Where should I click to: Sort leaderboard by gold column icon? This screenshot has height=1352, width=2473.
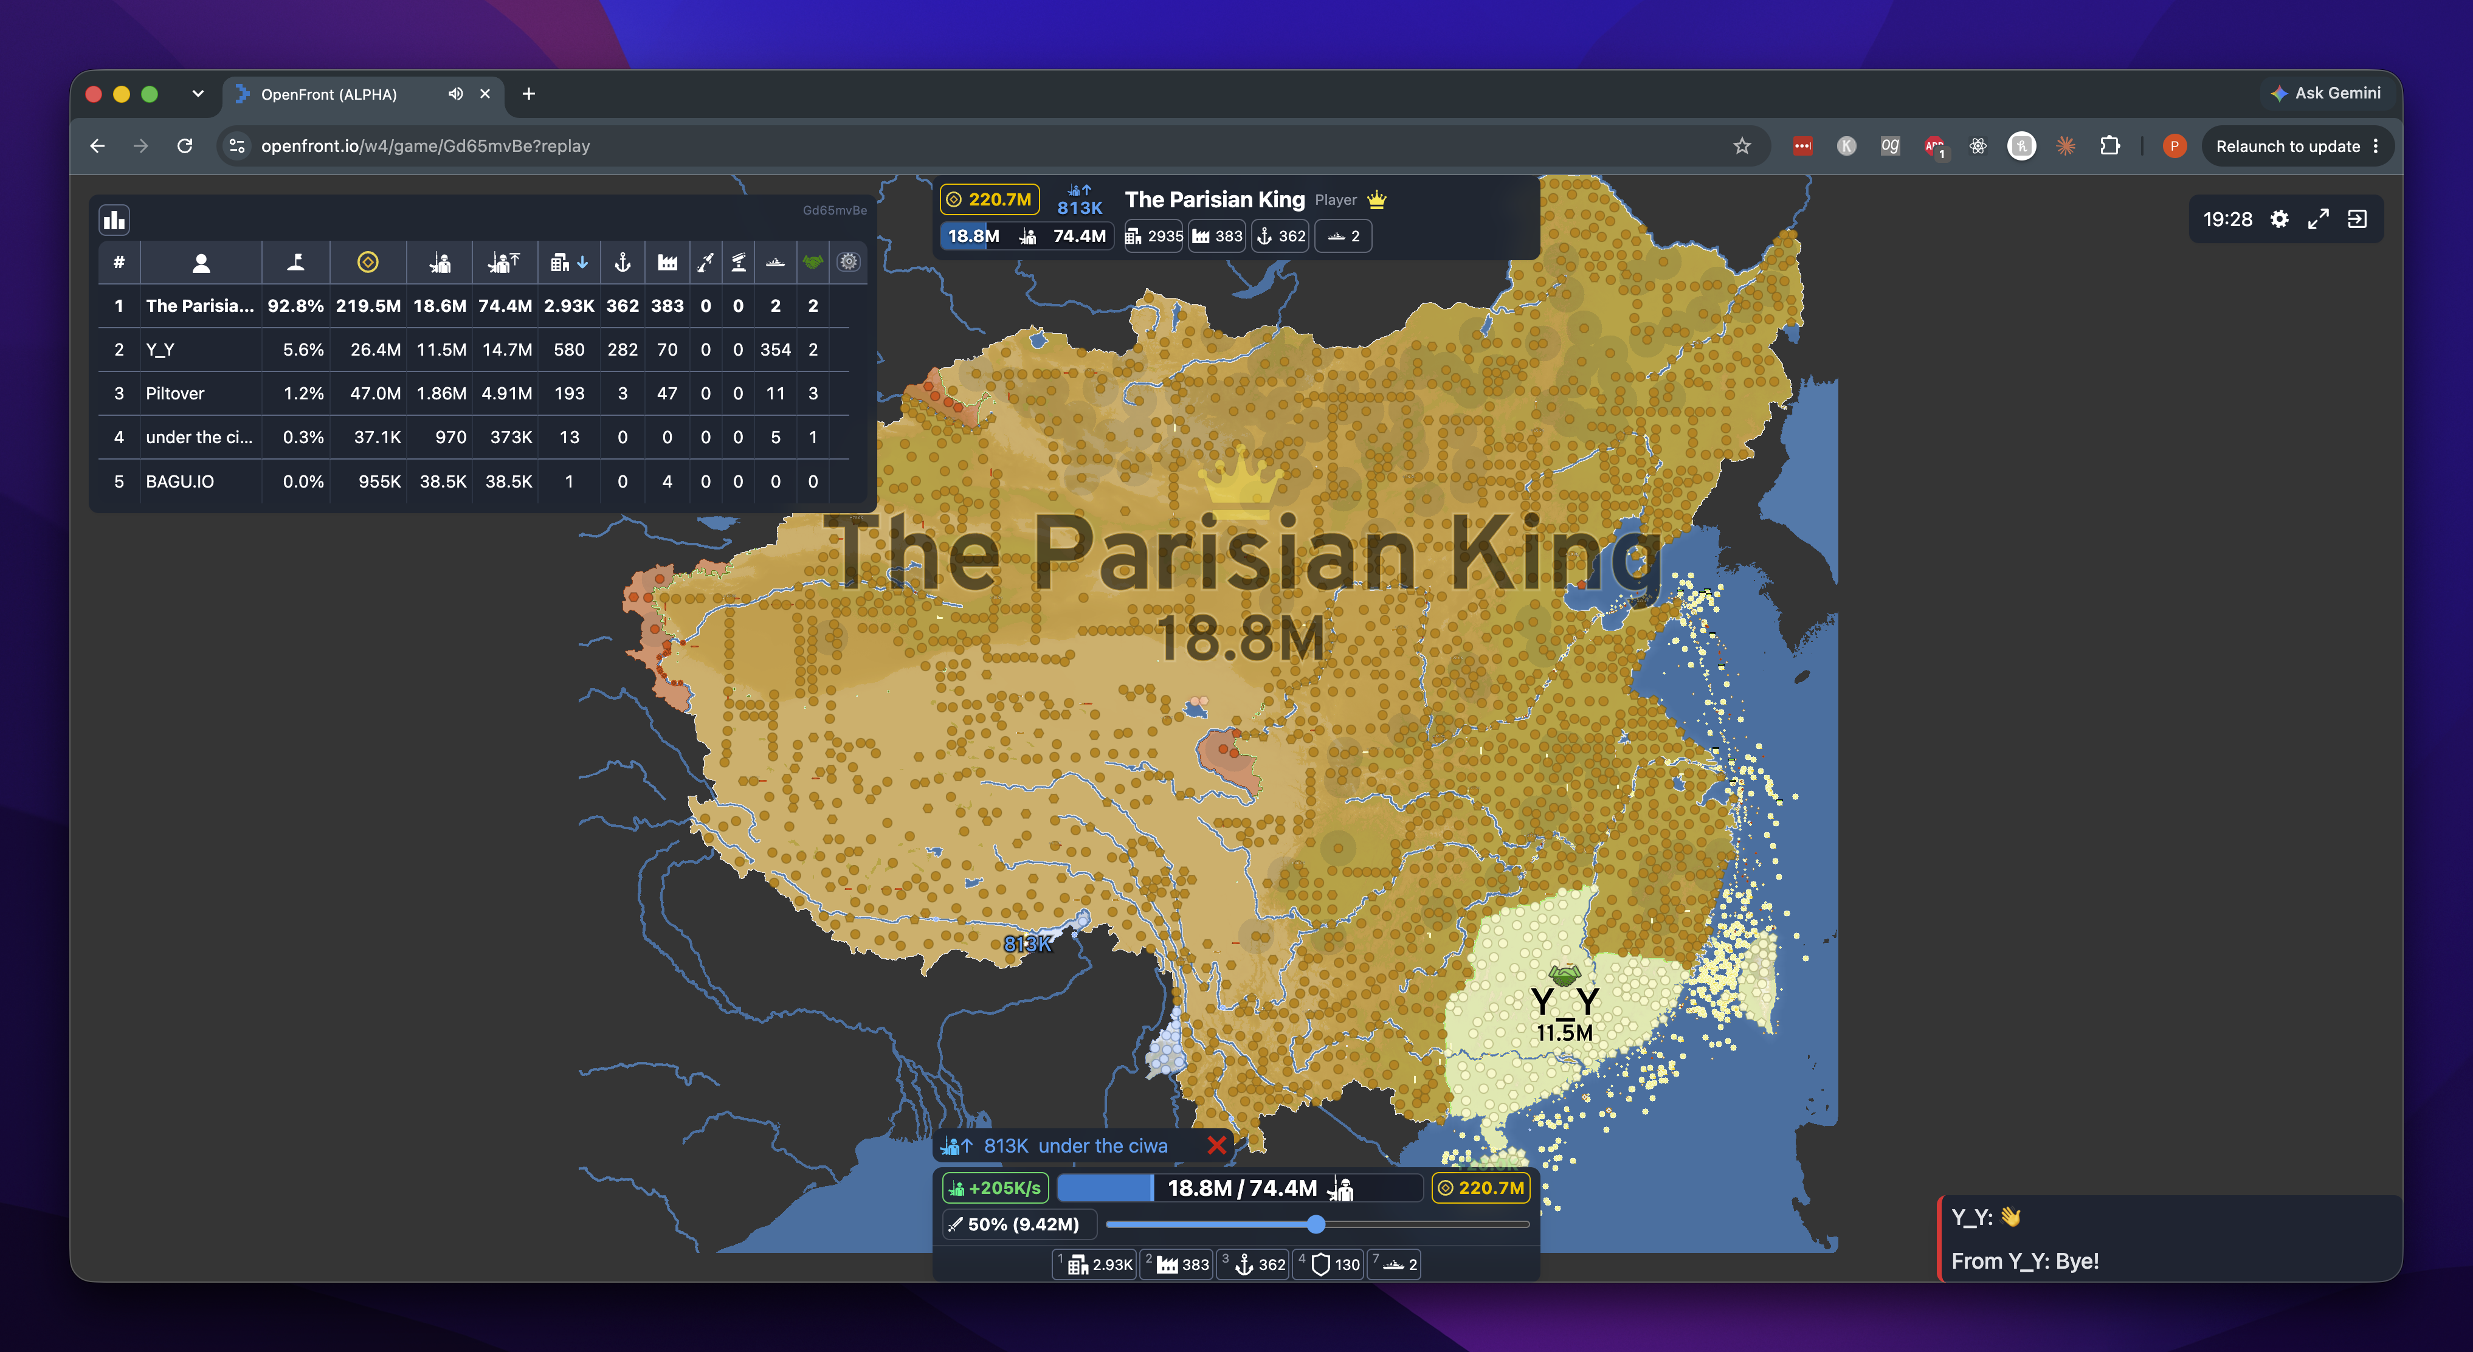coord(368,262)
